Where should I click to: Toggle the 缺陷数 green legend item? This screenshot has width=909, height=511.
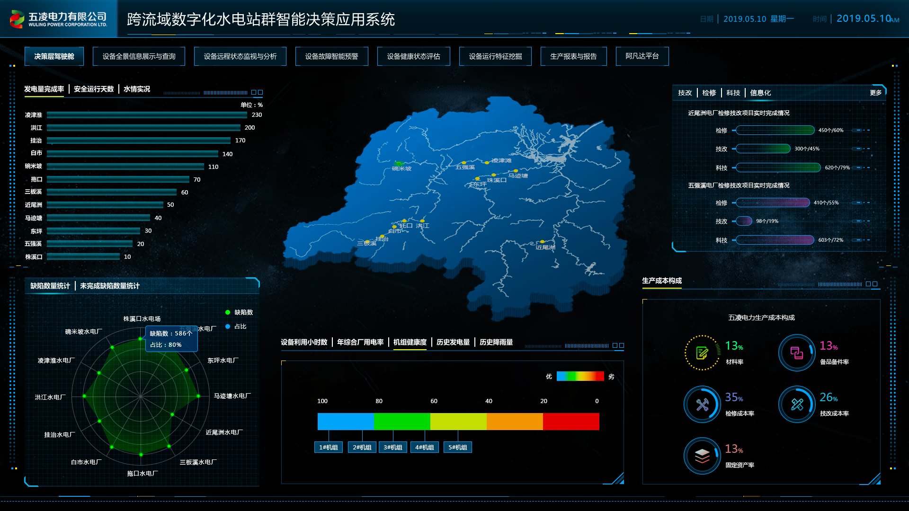(x=239, y=312)
